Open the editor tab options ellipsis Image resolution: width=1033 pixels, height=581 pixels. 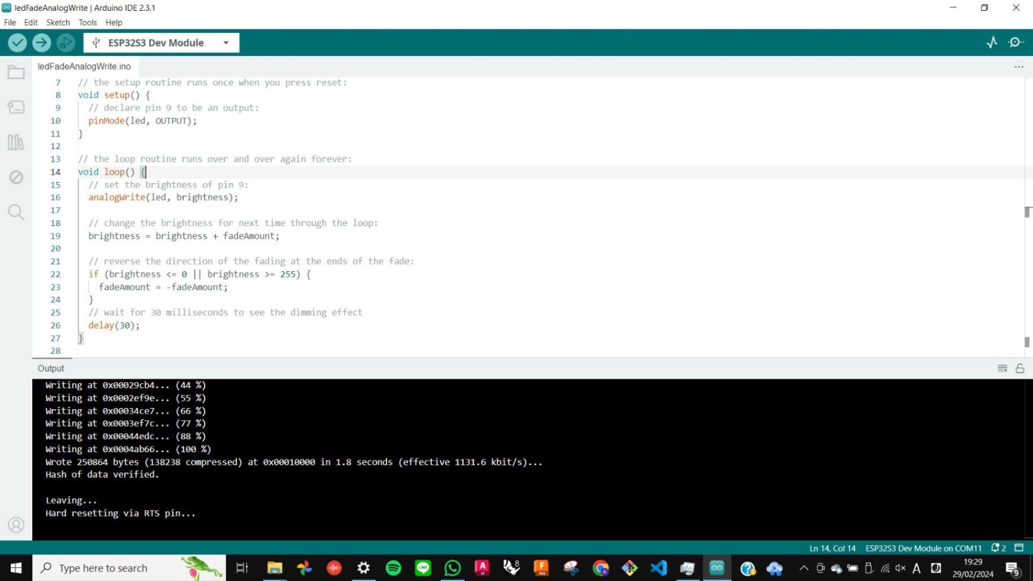(1019, 67)
